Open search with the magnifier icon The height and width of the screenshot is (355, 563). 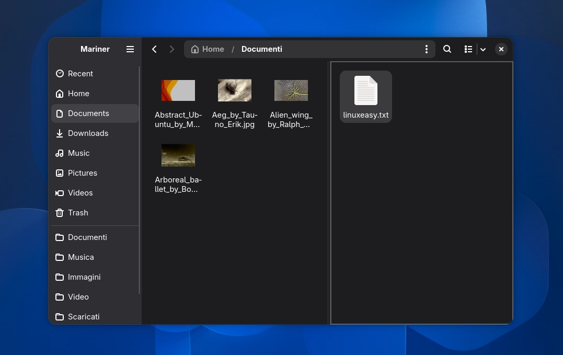(447, 49)
